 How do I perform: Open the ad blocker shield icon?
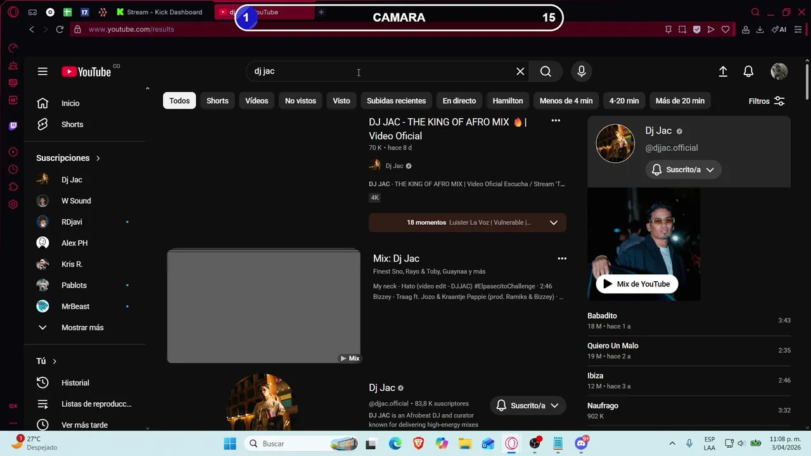696,29
